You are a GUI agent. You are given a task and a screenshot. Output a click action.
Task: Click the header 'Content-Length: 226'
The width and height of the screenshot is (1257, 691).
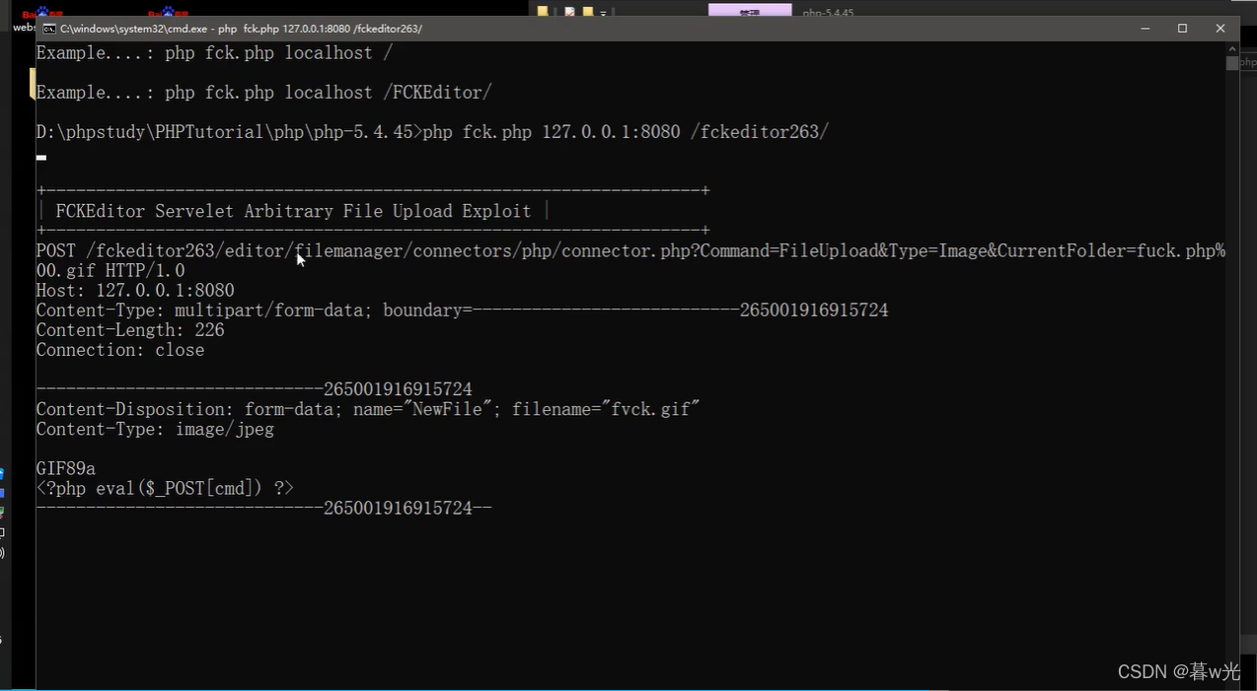click(x=130, y=330)
